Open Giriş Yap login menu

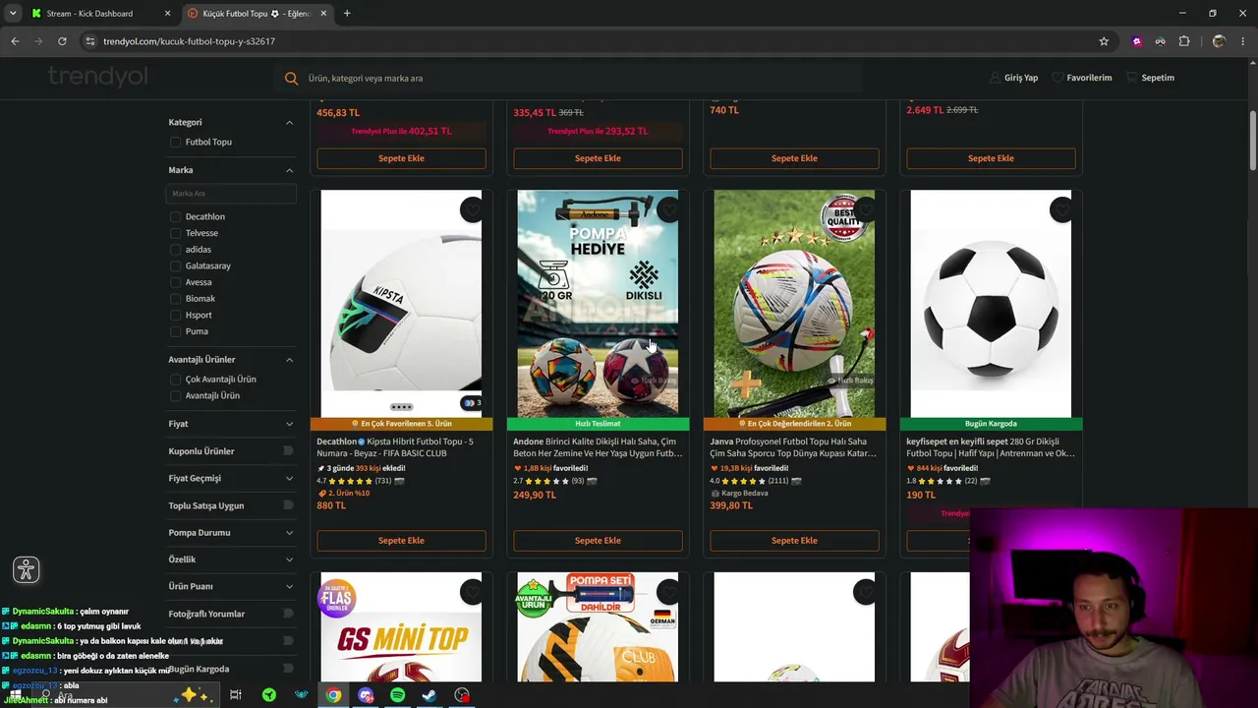pyautogui.click(x=1014, y=78)
